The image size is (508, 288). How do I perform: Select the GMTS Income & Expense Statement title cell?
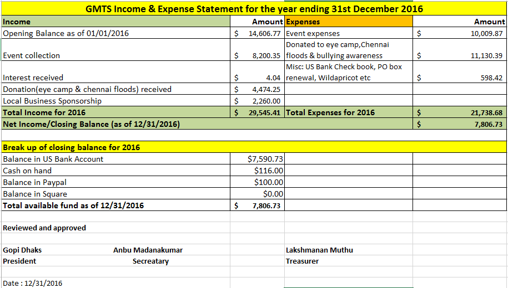click(x=254, y=9)
